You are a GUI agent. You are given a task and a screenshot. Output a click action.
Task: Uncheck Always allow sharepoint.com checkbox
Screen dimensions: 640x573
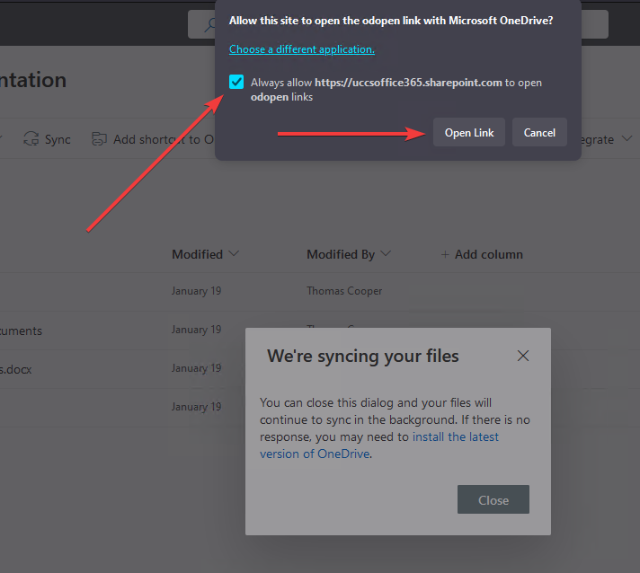click(236, 82)
